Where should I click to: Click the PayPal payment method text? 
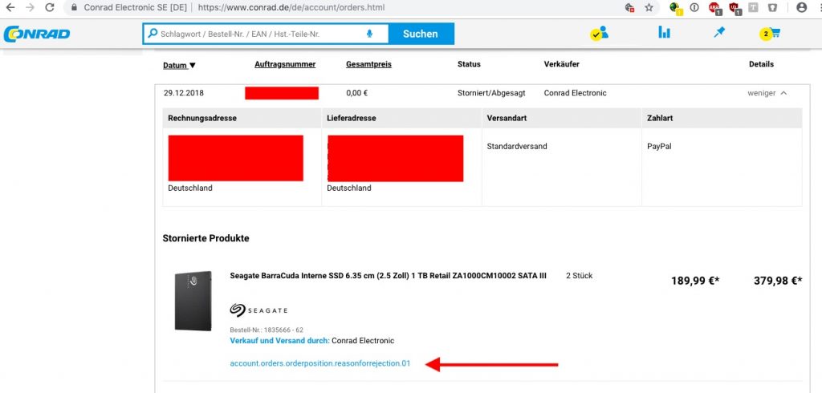[660, 146]
